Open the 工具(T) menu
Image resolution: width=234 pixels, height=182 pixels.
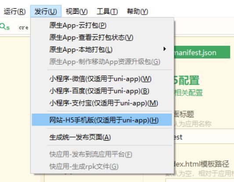point(107,11)
